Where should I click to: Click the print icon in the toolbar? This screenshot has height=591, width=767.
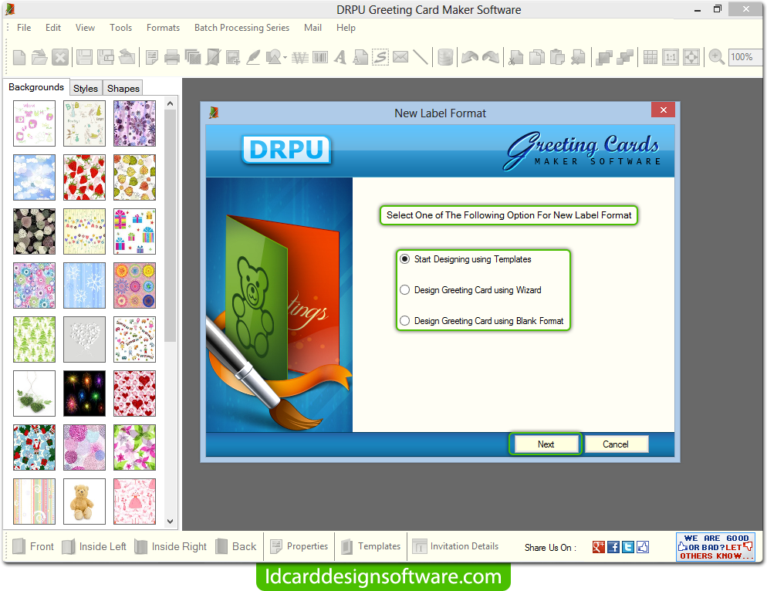point(172,57)
